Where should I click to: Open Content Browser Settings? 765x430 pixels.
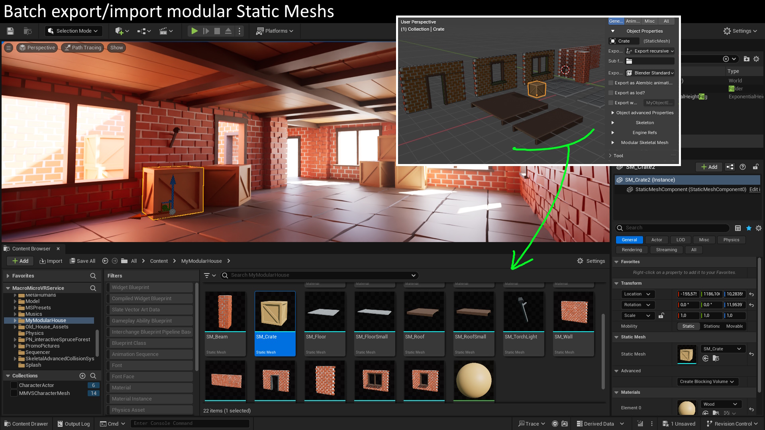tap(591, 261)
